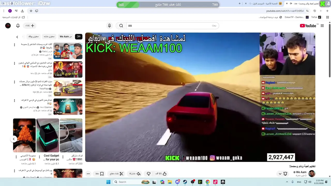The height and width of the screenshot is (186, 331).
Task: Open site info icon in address bar
Action: click(307, 11)
